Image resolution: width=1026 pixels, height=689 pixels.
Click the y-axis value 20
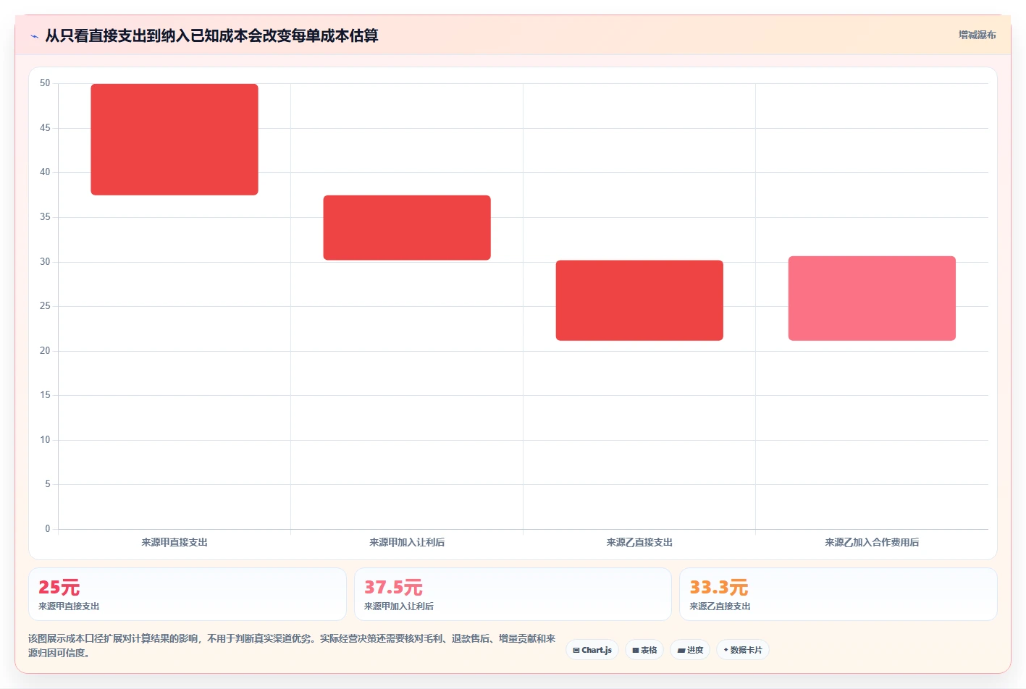click(x=45, y=351)
